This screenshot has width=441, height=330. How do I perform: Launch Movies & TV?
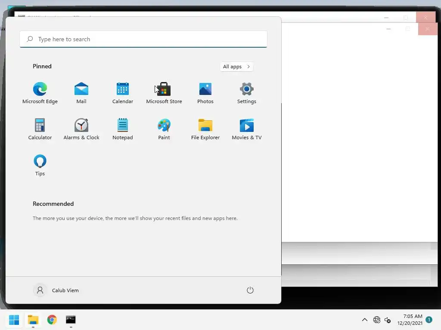point(247,129)
